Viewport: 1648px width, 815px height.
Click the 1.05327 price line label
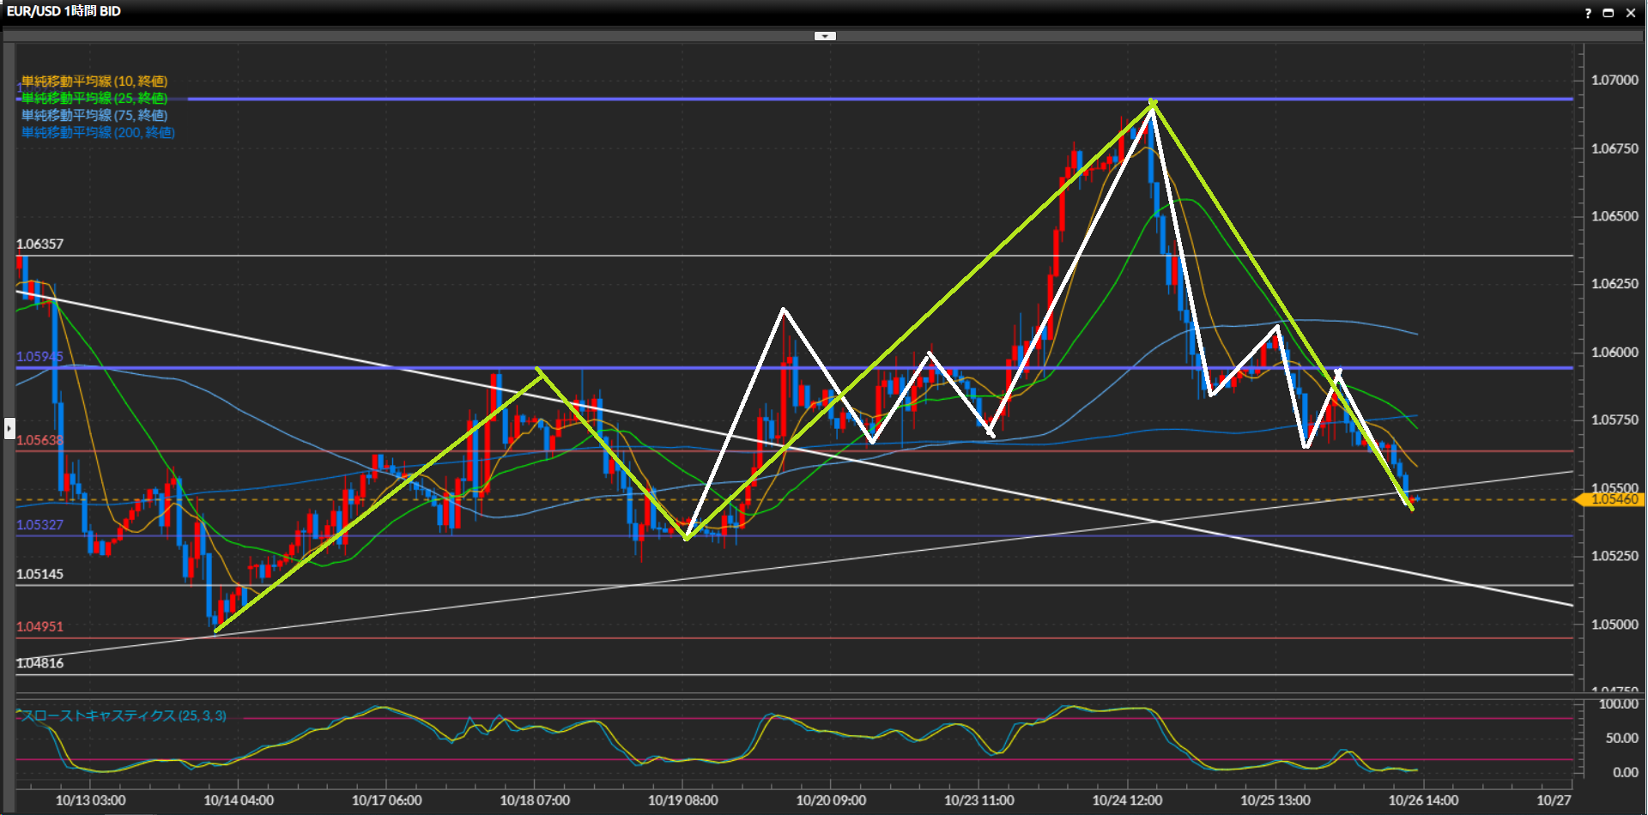[40, 525]
